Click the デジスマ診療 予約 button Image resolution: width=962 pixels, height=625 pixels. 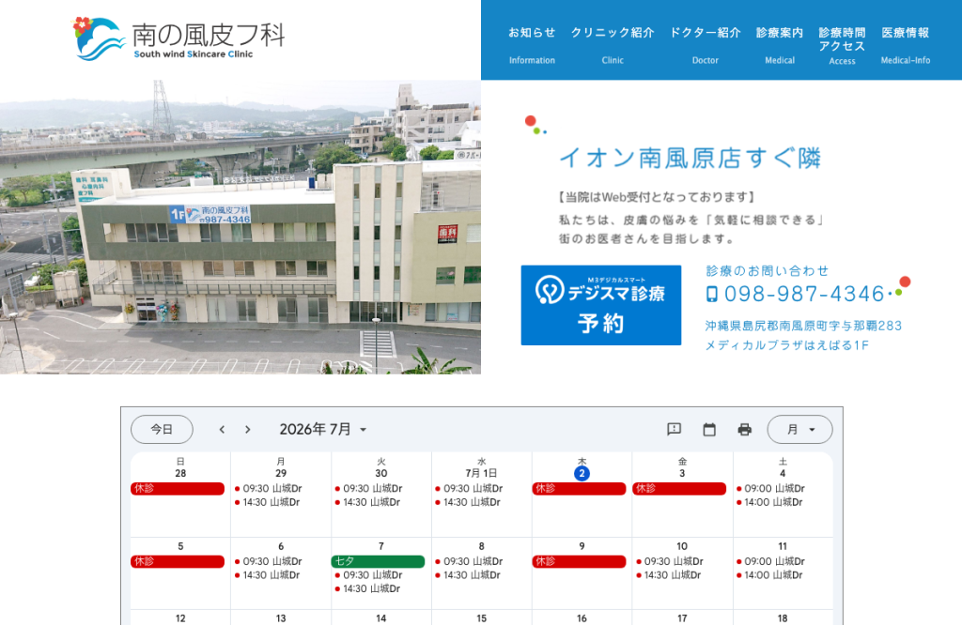(x=601, y=305)
